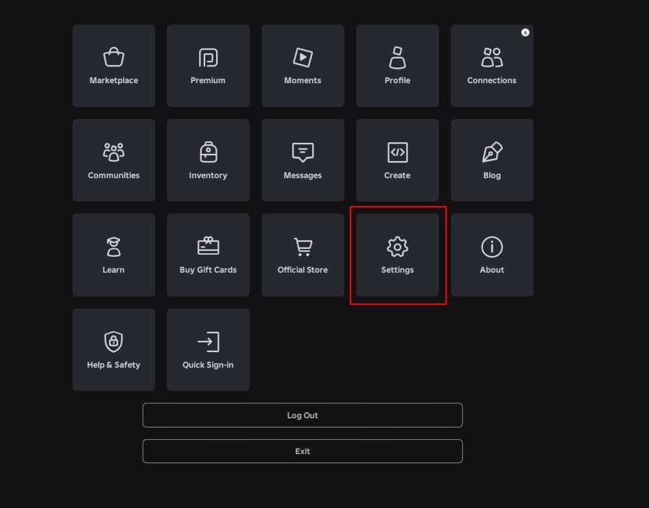This screenshot has width=649, height=508.
Task: Browse Communities
Action: click(114, 160)
